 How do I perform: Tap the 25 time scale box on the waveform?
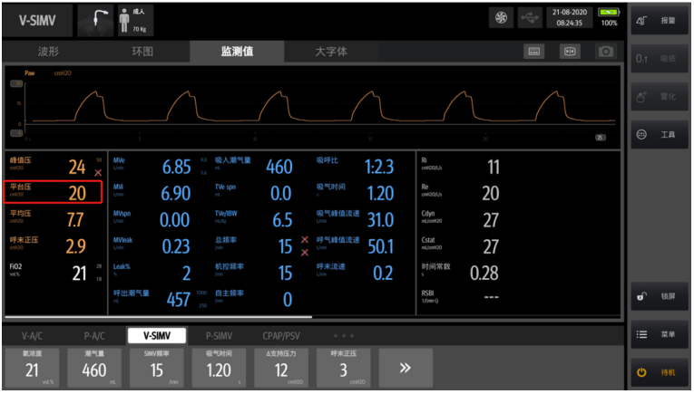point(601,138)
